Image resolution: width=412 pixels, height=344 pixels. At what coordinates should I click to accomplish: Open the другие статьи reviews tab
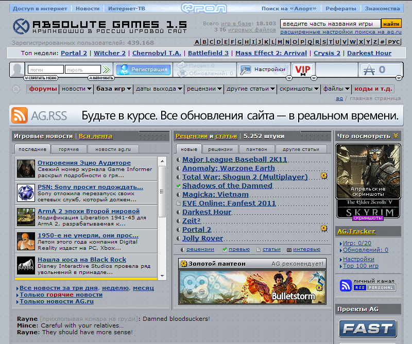point(301,149)
